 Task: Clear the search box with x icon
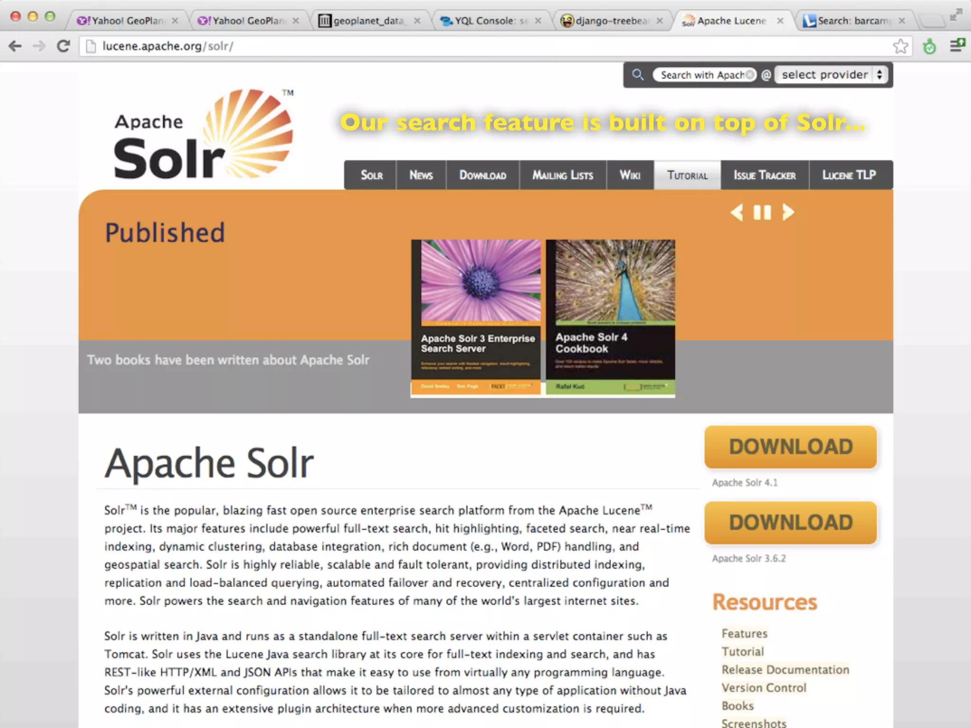coord(750,75)
